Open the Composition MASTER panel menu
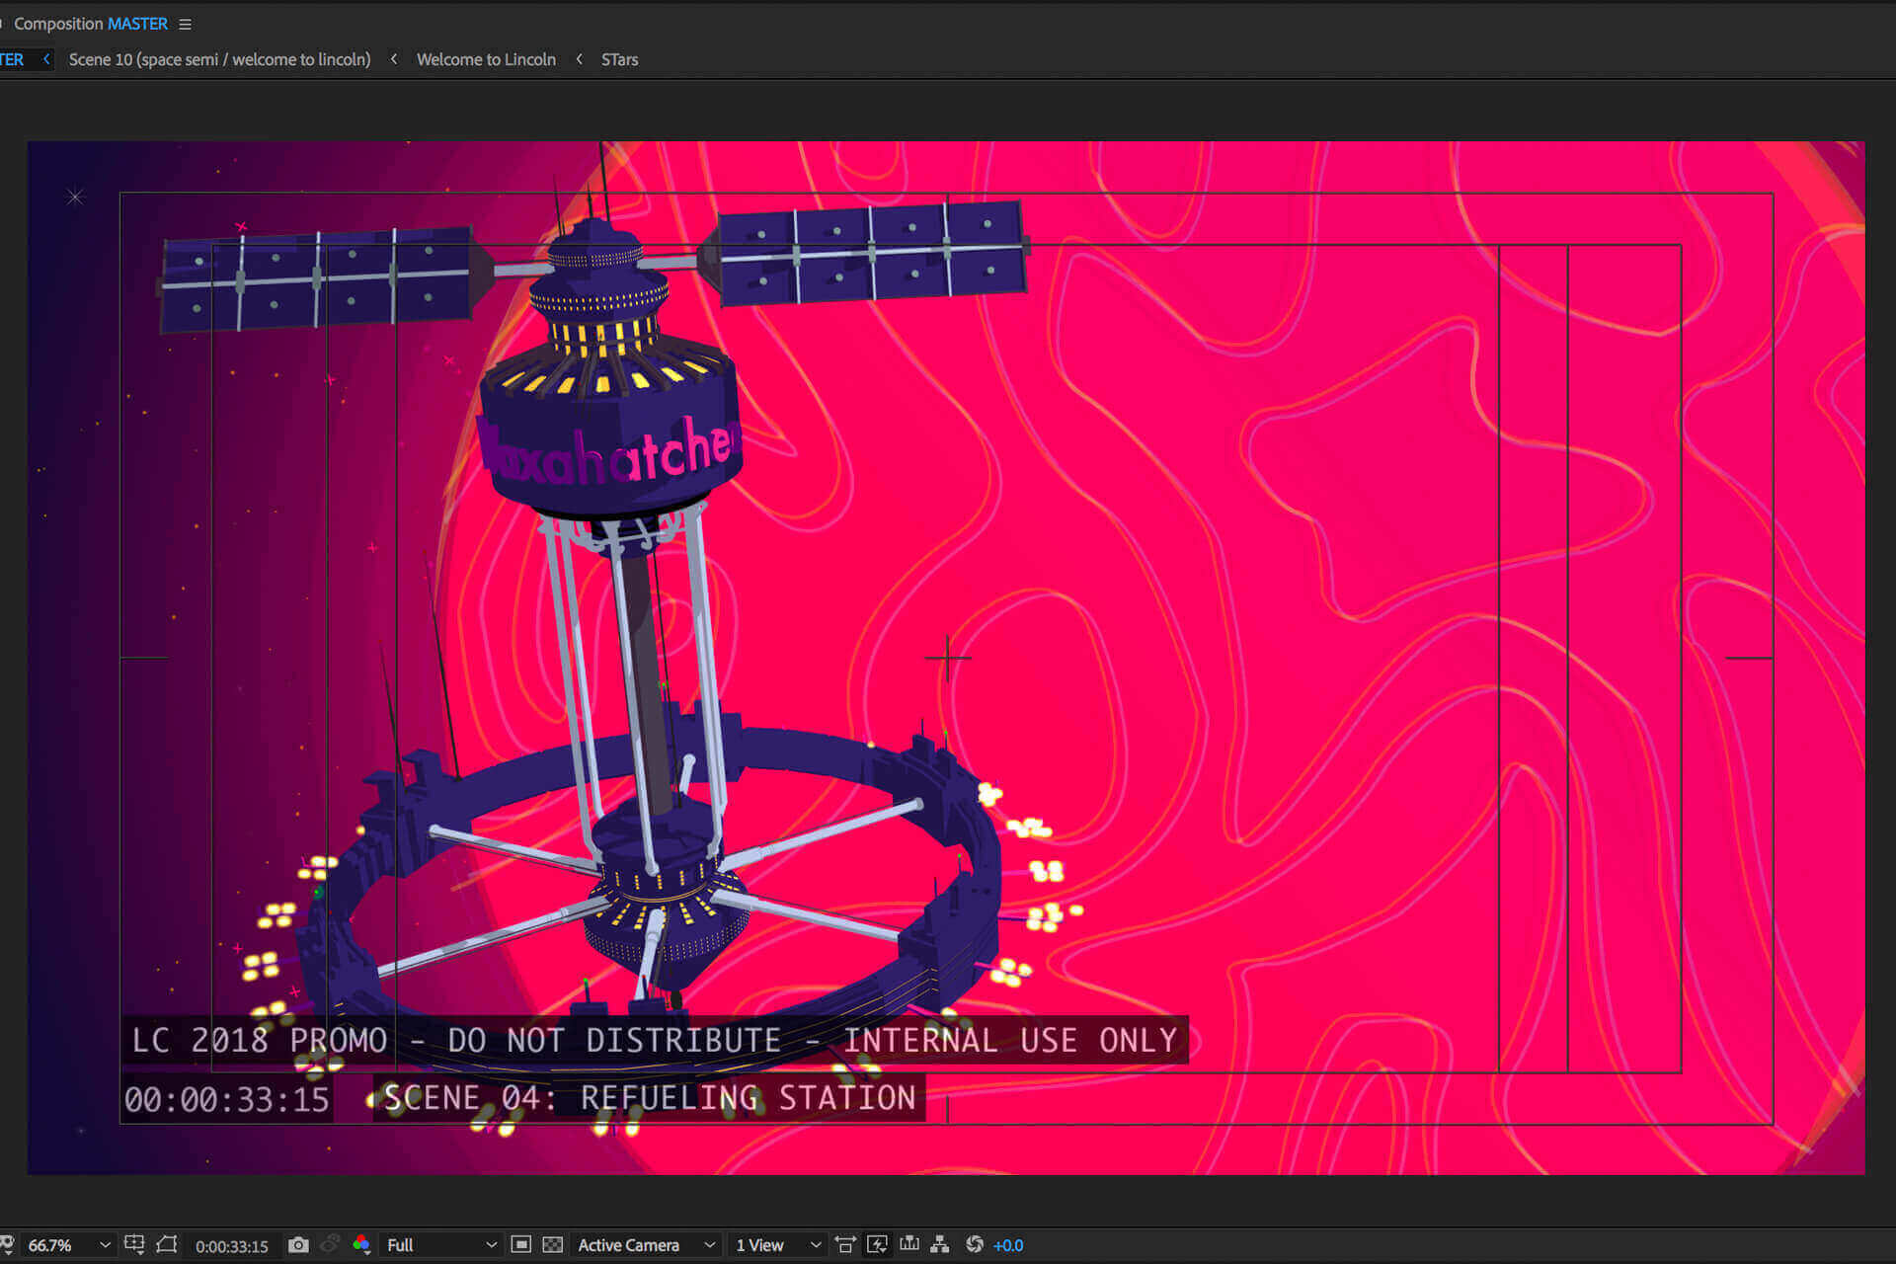 click(x=185, y=24)
